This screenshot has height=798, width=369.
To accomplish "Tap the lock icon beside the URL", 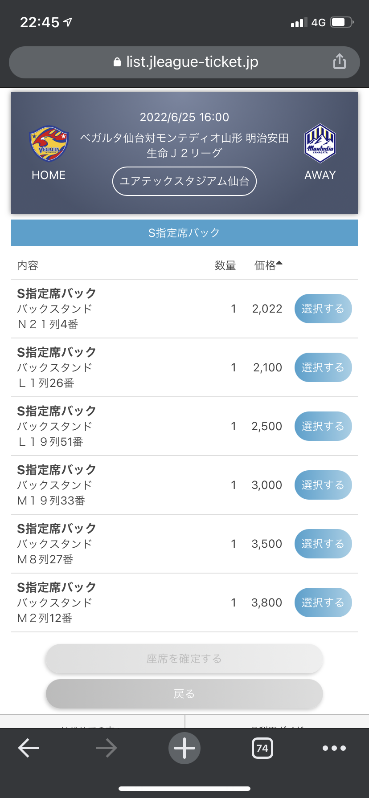I will [117, 62].
